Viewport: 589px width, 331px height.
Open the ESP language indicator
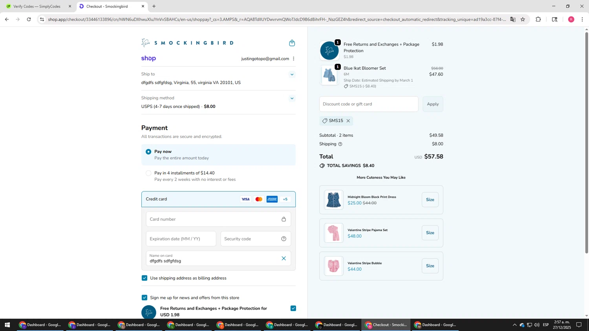[546, 325]
